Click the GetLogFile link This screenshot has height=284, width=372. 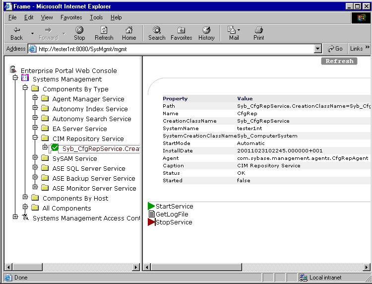(x=172, y=214)
